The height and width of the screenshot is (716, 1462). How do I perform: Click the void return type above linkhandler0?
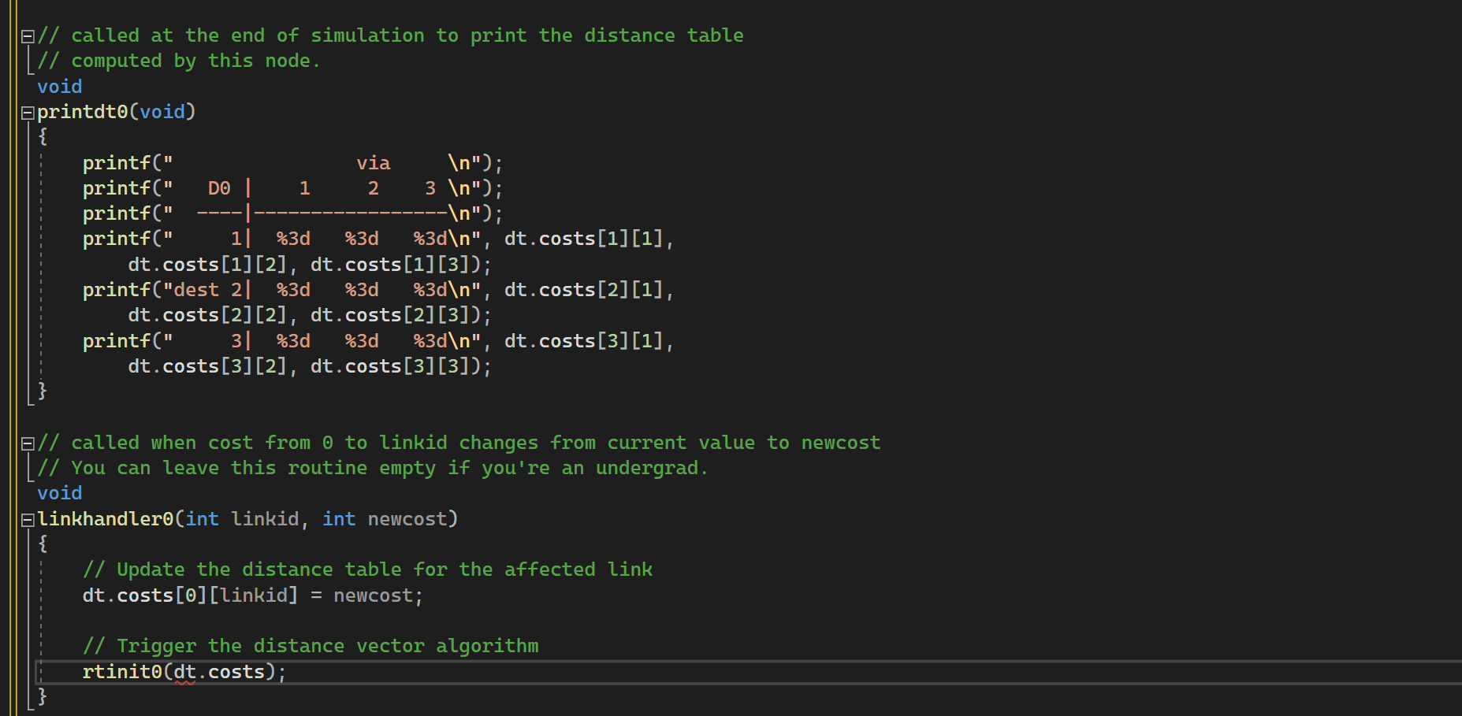pyautogui.click(x=60, y=493)
